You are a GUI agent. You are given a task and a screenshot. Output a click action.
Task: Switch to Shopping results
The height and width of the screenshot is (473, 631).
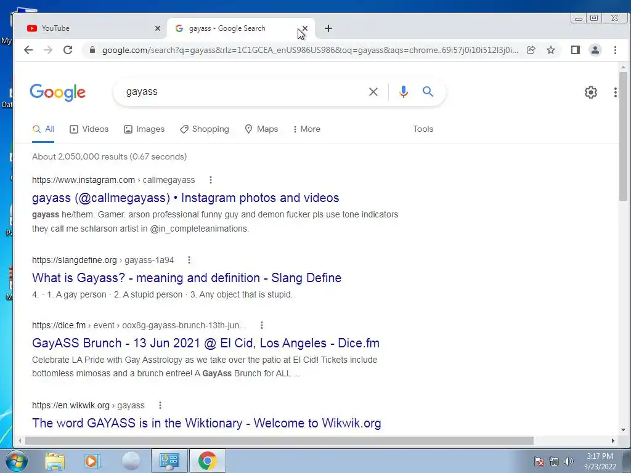(204, 129)
